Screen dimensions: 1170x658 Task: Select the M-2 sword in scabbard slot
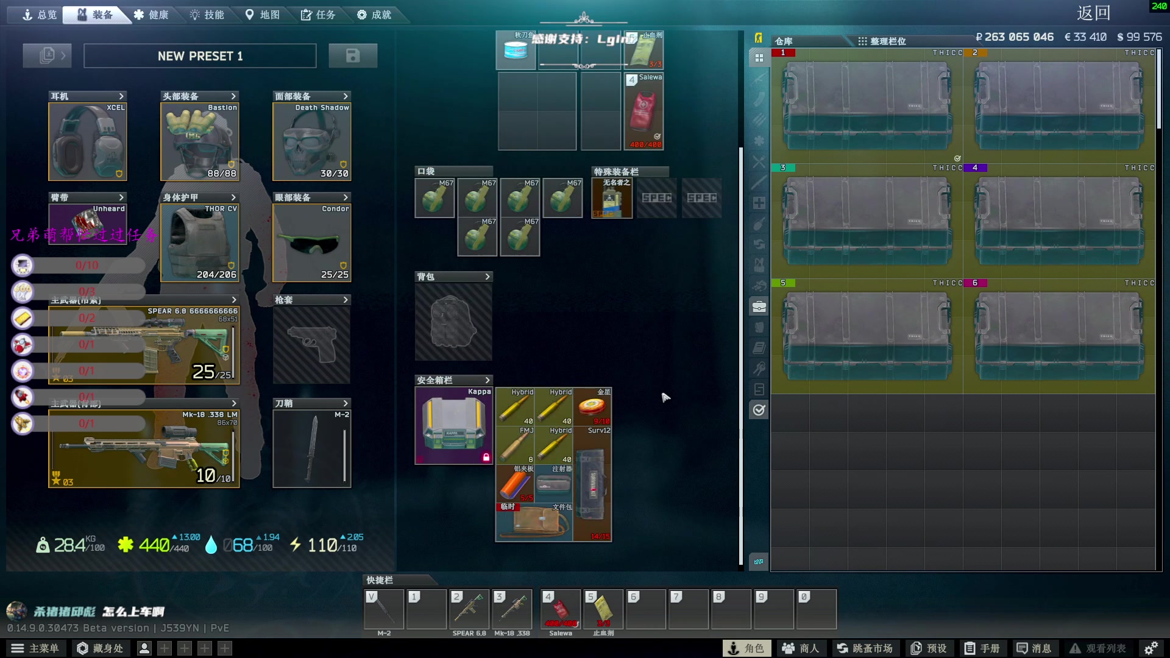click(311, 448)
